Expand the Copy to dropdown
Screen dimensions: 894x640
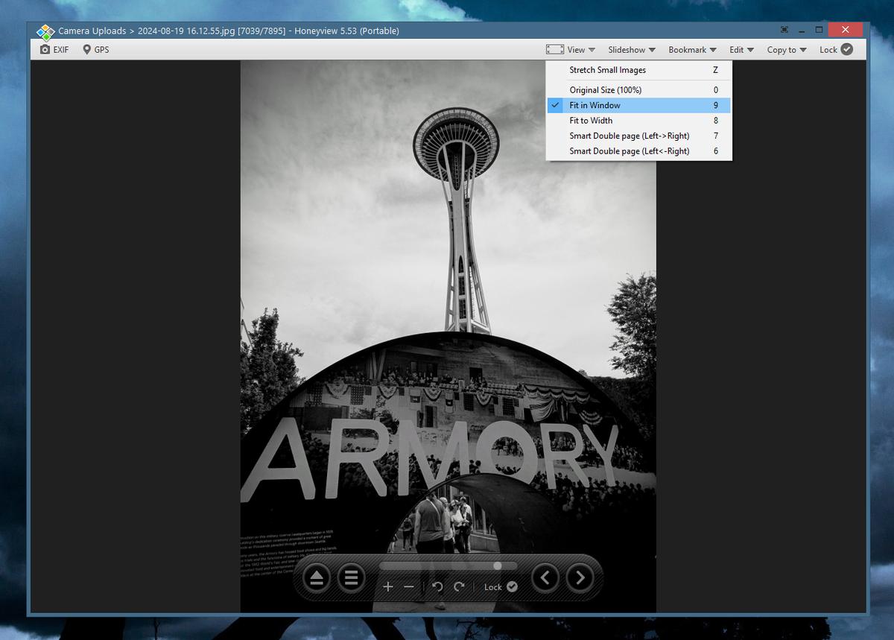pyautogui.click(x=787, y=50)
